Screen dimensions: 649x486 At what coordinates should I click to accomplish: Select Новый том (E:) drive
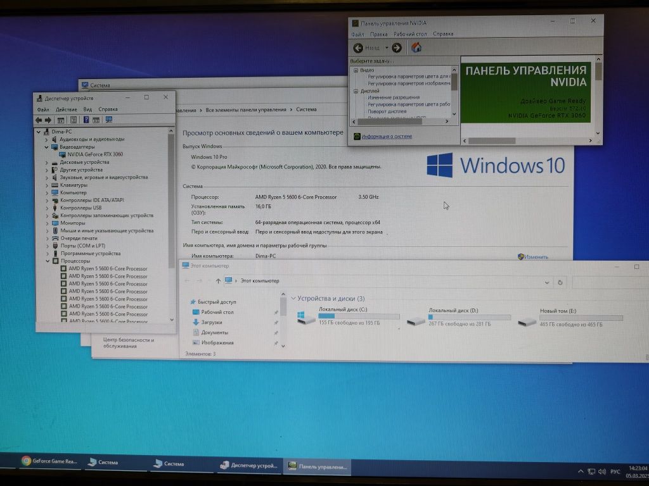(570, 318)
